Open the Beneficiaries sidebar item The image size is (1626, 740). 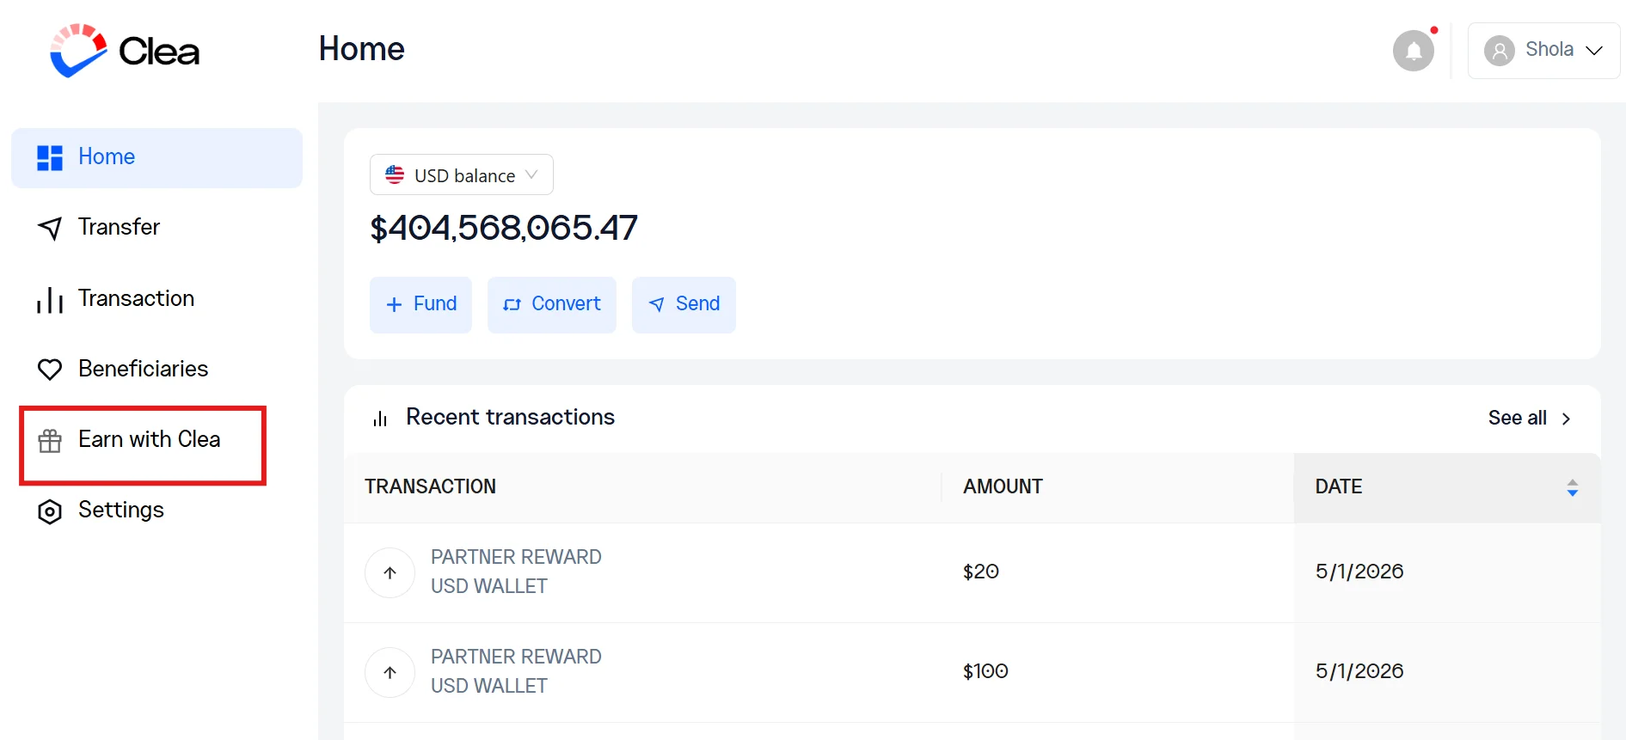143,369
